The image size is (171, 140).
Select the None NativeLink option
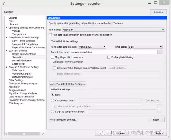[x=52, y=95]
